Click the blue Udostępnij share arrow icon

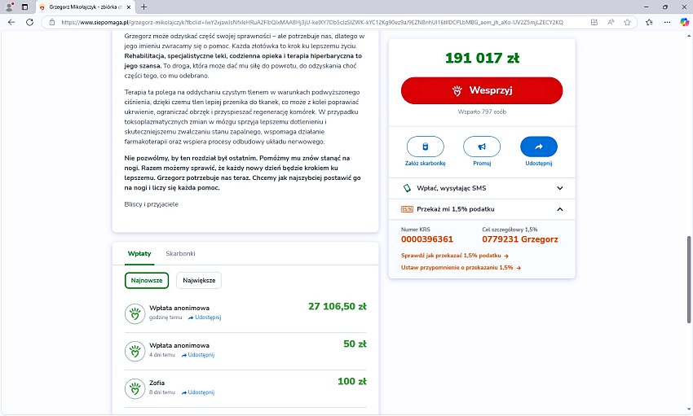(538, 147)
